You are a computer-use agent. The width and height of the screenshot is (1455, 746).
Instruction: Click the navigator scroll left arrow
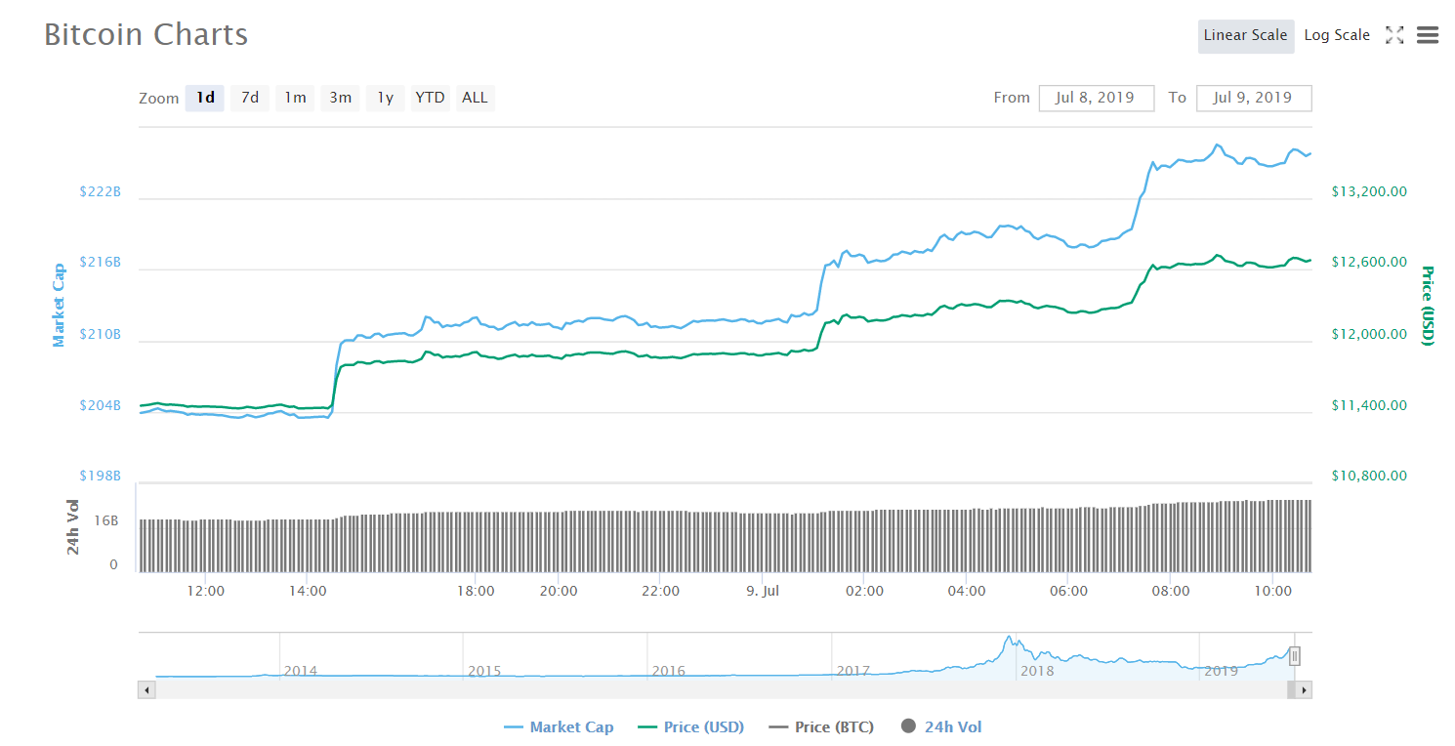[146, 690]
